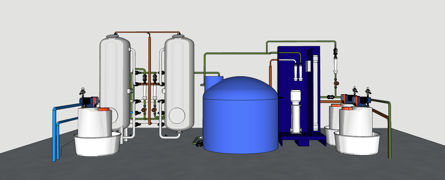Click the dosing pump above left chemical tank
This screenshot has height=180, width=445.
(x=89, y=101)
